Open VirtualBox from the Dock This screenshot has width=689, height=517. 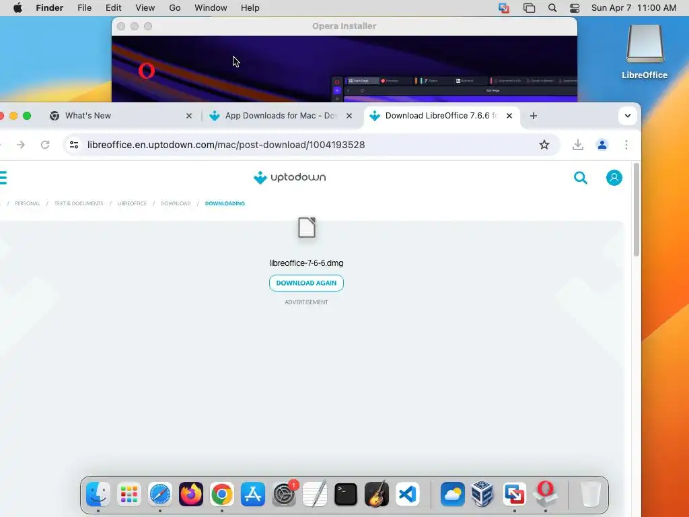click(x=483, y=494)
